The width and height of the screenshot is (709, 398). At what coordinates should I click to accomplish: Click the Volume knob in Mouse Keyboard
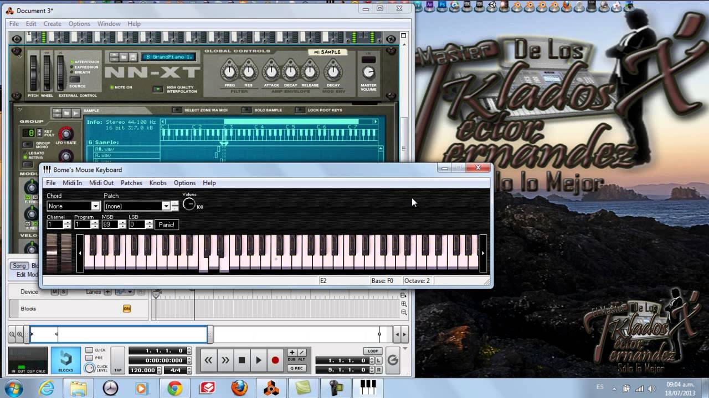point(189,204)
